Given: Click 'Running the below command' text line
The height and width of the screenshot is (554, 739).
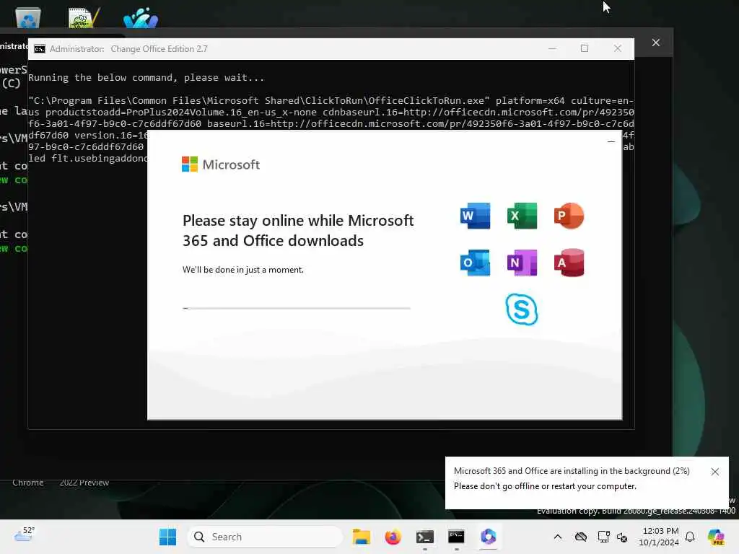Looking at the screenshot, I should [146, 78].
